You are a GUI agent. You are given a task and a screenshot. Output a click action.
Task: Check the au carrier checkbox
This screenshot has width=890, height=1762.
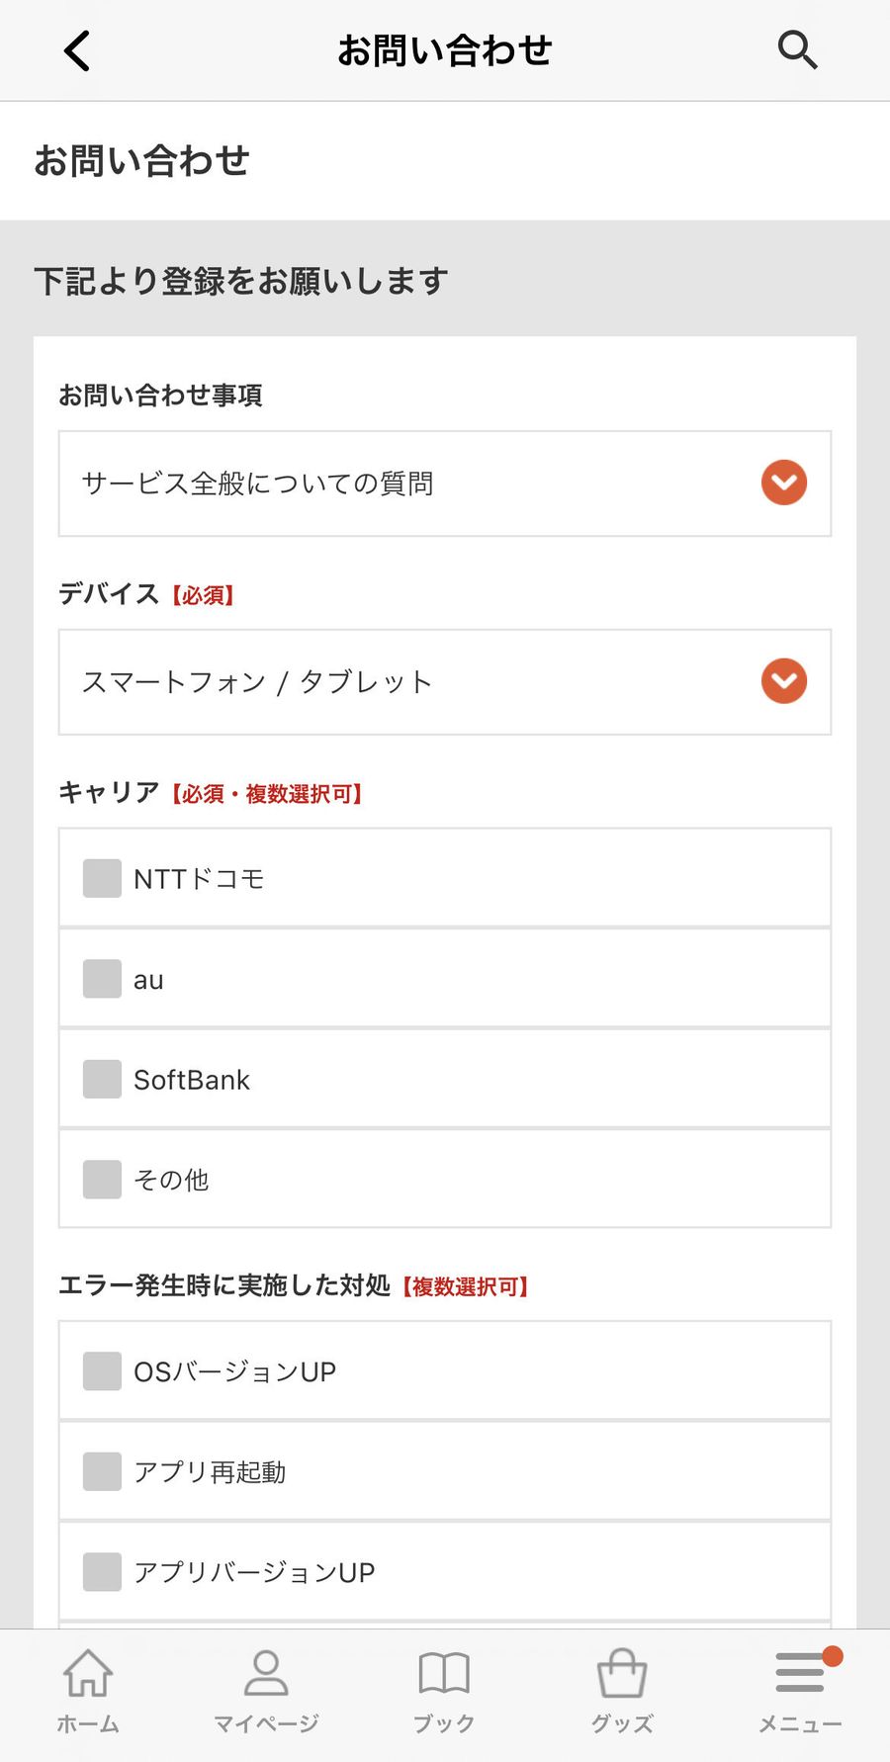102,979
